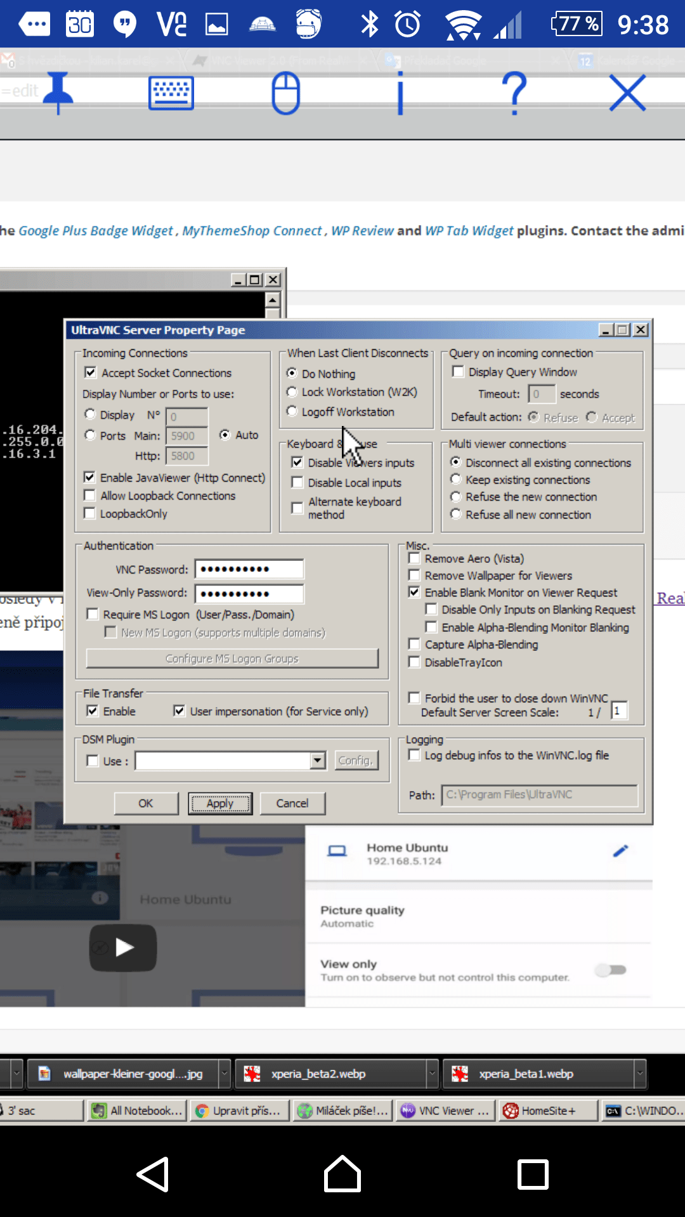
Task: Open downloaded xperia_beta1.webp file
Action: click(x=538, y=1074)
